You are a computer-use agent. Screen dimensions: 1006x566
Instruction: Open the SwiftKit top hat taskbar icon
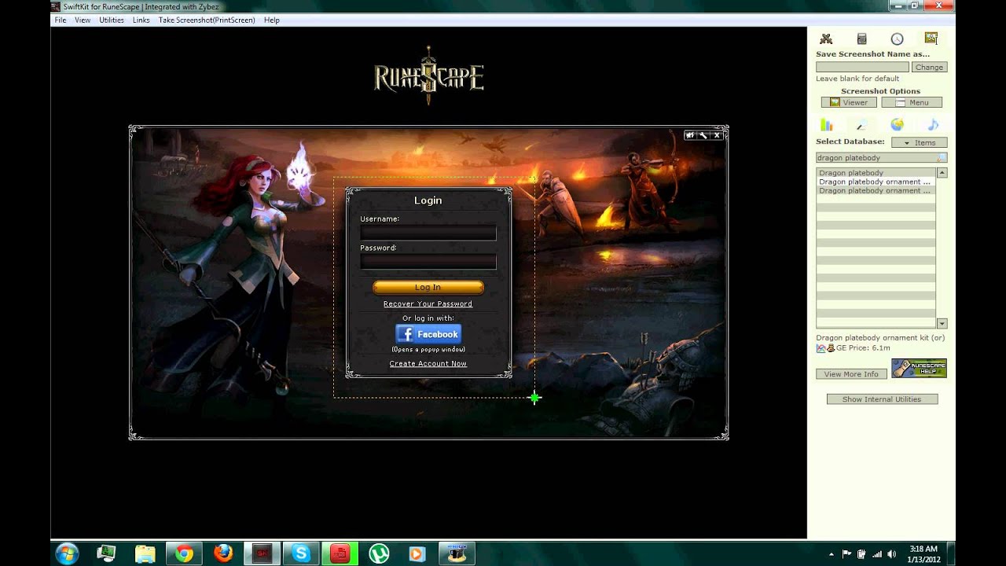456,553
